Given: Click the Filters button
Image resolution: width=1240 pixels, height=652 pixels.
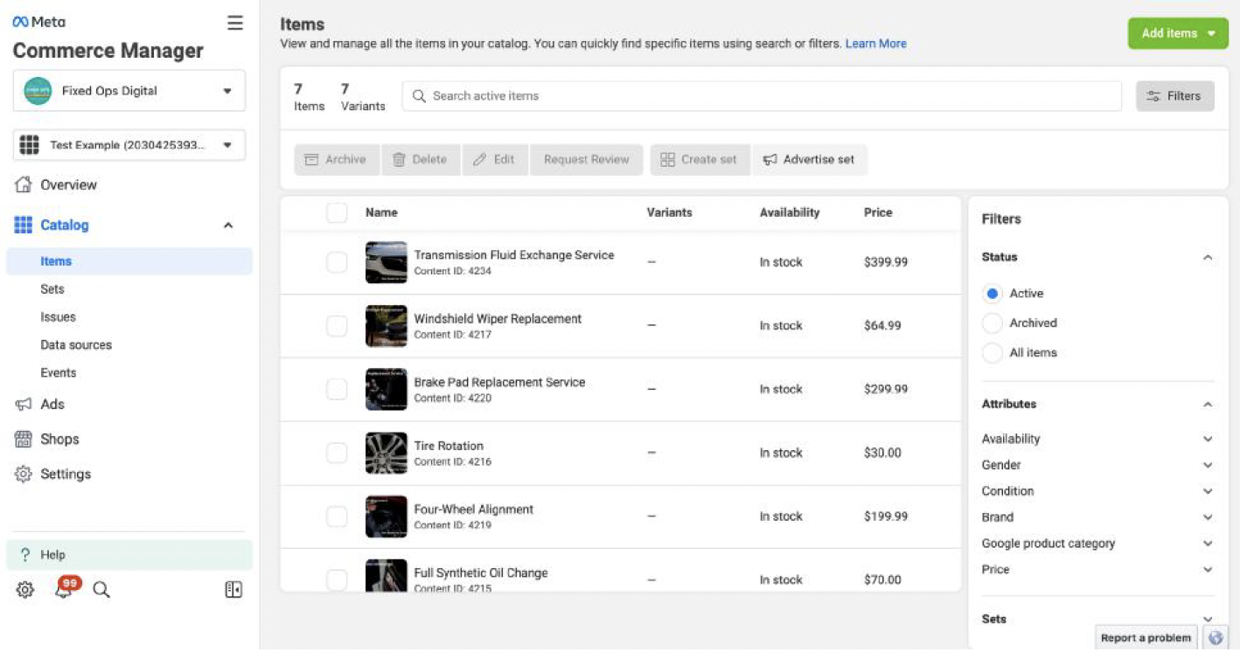Looking at the screenshot, I should click(x=1175, y=96).
